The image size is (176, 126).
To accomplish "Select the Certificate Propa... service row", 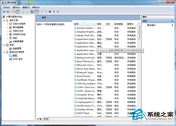I will (x=105, y=80).
